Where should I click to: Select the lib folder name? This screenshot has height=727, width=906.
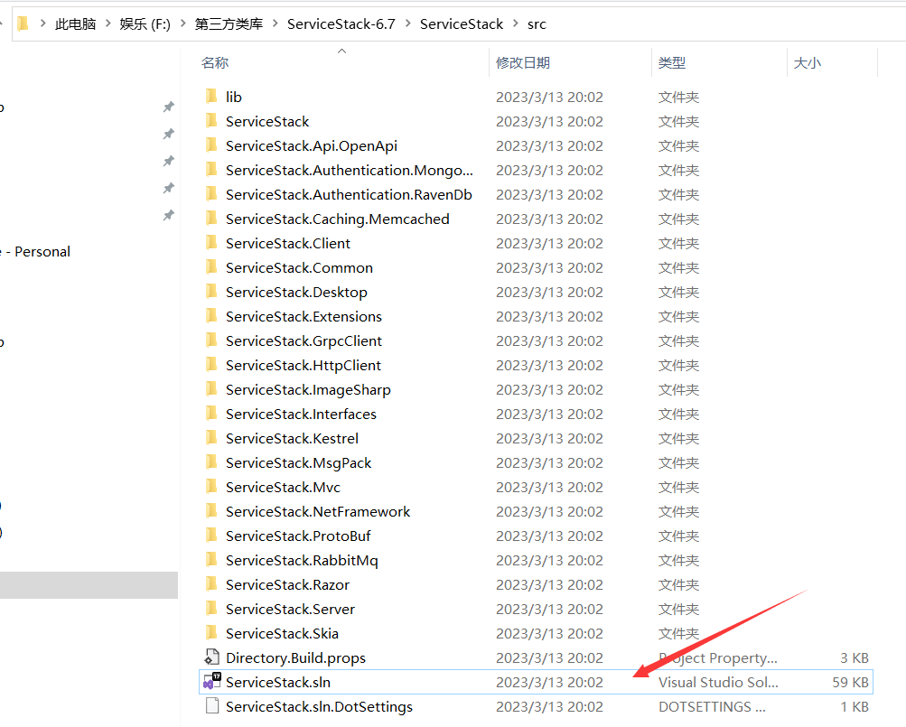[x=233, y=97]
